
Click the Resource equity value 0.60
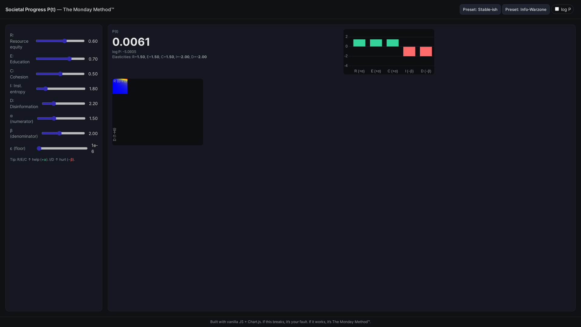[x=93, y=41]
